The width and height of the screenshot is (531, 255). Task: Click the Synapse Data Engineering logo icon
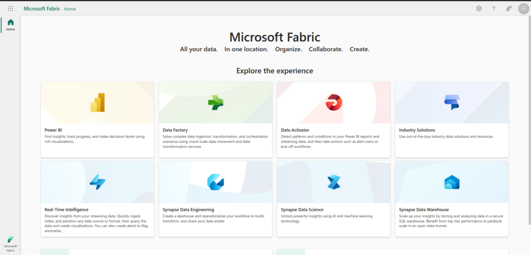[x=215, y=182]
